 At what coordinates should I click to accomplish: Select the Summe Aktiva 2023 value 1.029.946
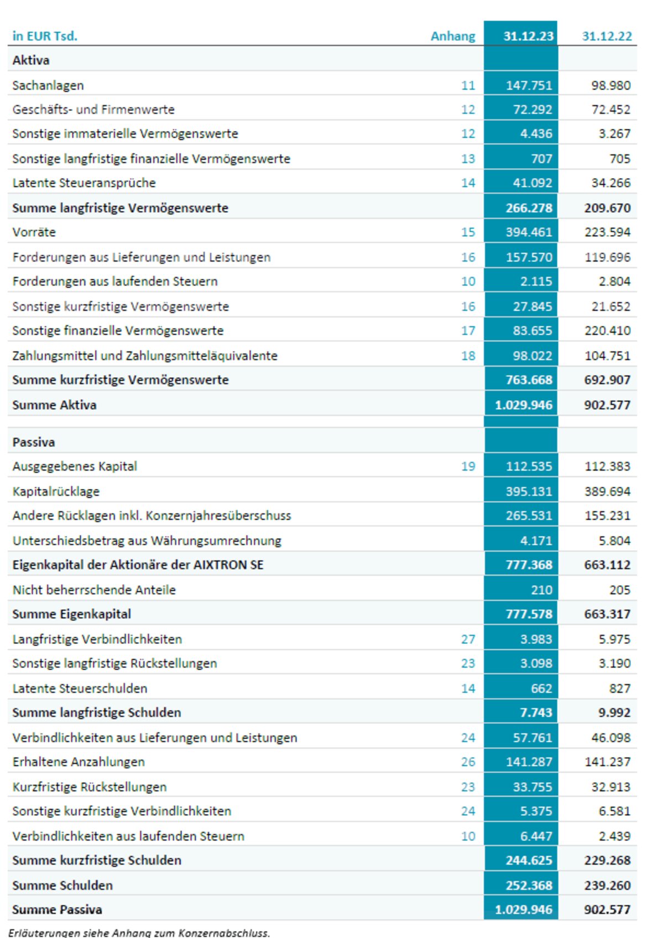coord(523,405)
